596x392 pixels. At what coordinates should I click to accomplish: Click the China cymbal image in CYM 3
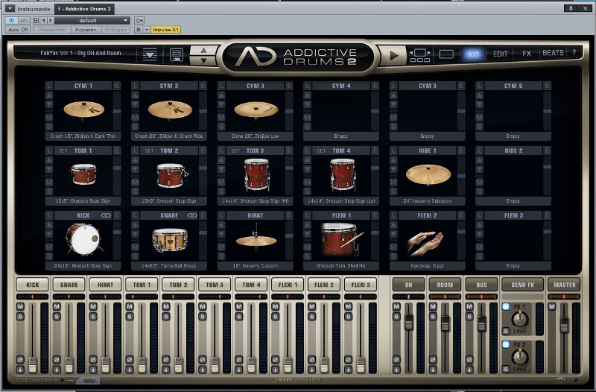256,110
